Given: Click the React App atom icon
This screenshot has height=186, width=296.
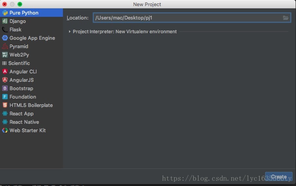Looking at the screenshot, I should tap(5, 113).
